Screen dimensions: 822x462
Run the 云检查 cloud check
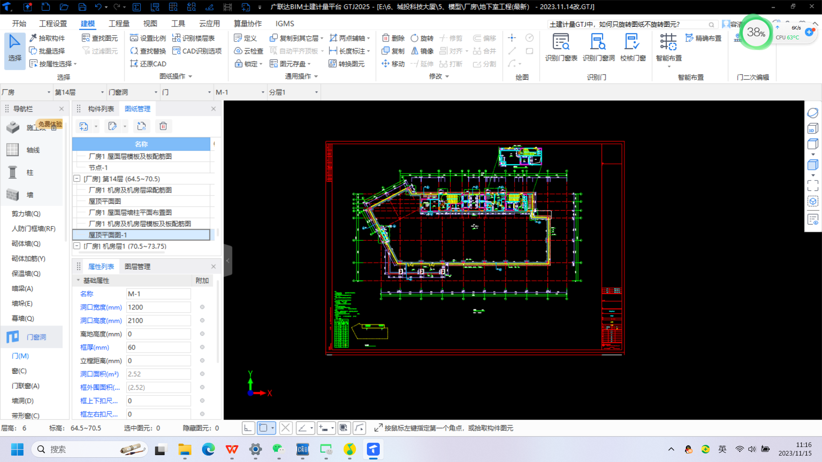248,51
